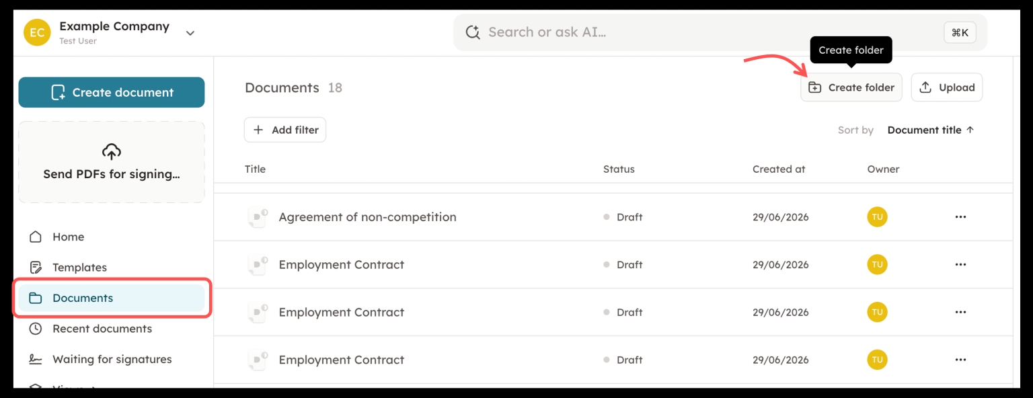Open the Agreement of non-competition document
Viewport: 1033px width, 398px height.
pos(367,217)
